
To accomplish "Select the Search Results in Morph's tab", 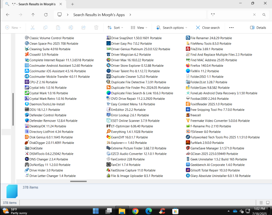I will click(34, 4).
